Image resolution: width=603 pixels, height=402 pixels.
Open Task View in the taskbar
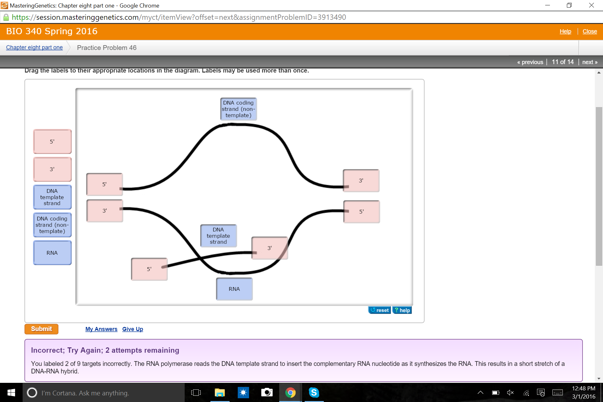[196, 393]
